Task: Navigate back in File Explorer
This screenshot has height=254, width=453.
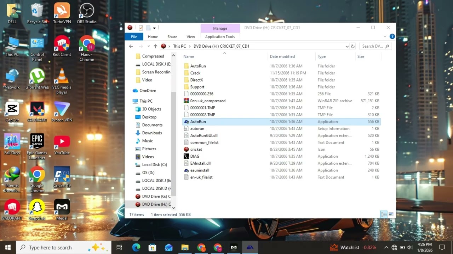Action: pyautogui.click(x=131, y=46)
